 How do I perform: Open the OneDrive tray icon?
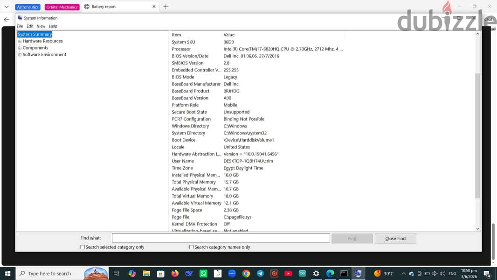411,273
